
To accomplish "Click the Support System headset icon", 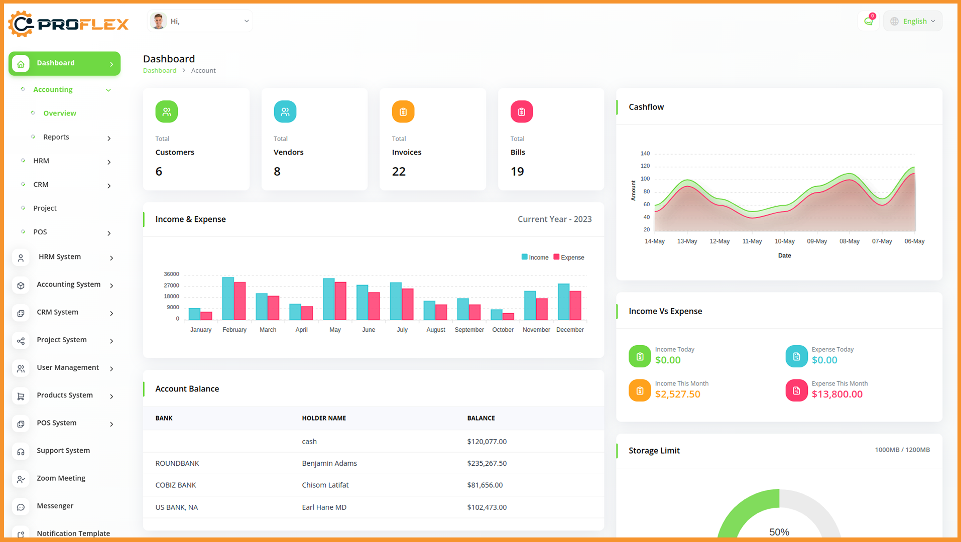I will pyautogui.click(x=21, y=452).
